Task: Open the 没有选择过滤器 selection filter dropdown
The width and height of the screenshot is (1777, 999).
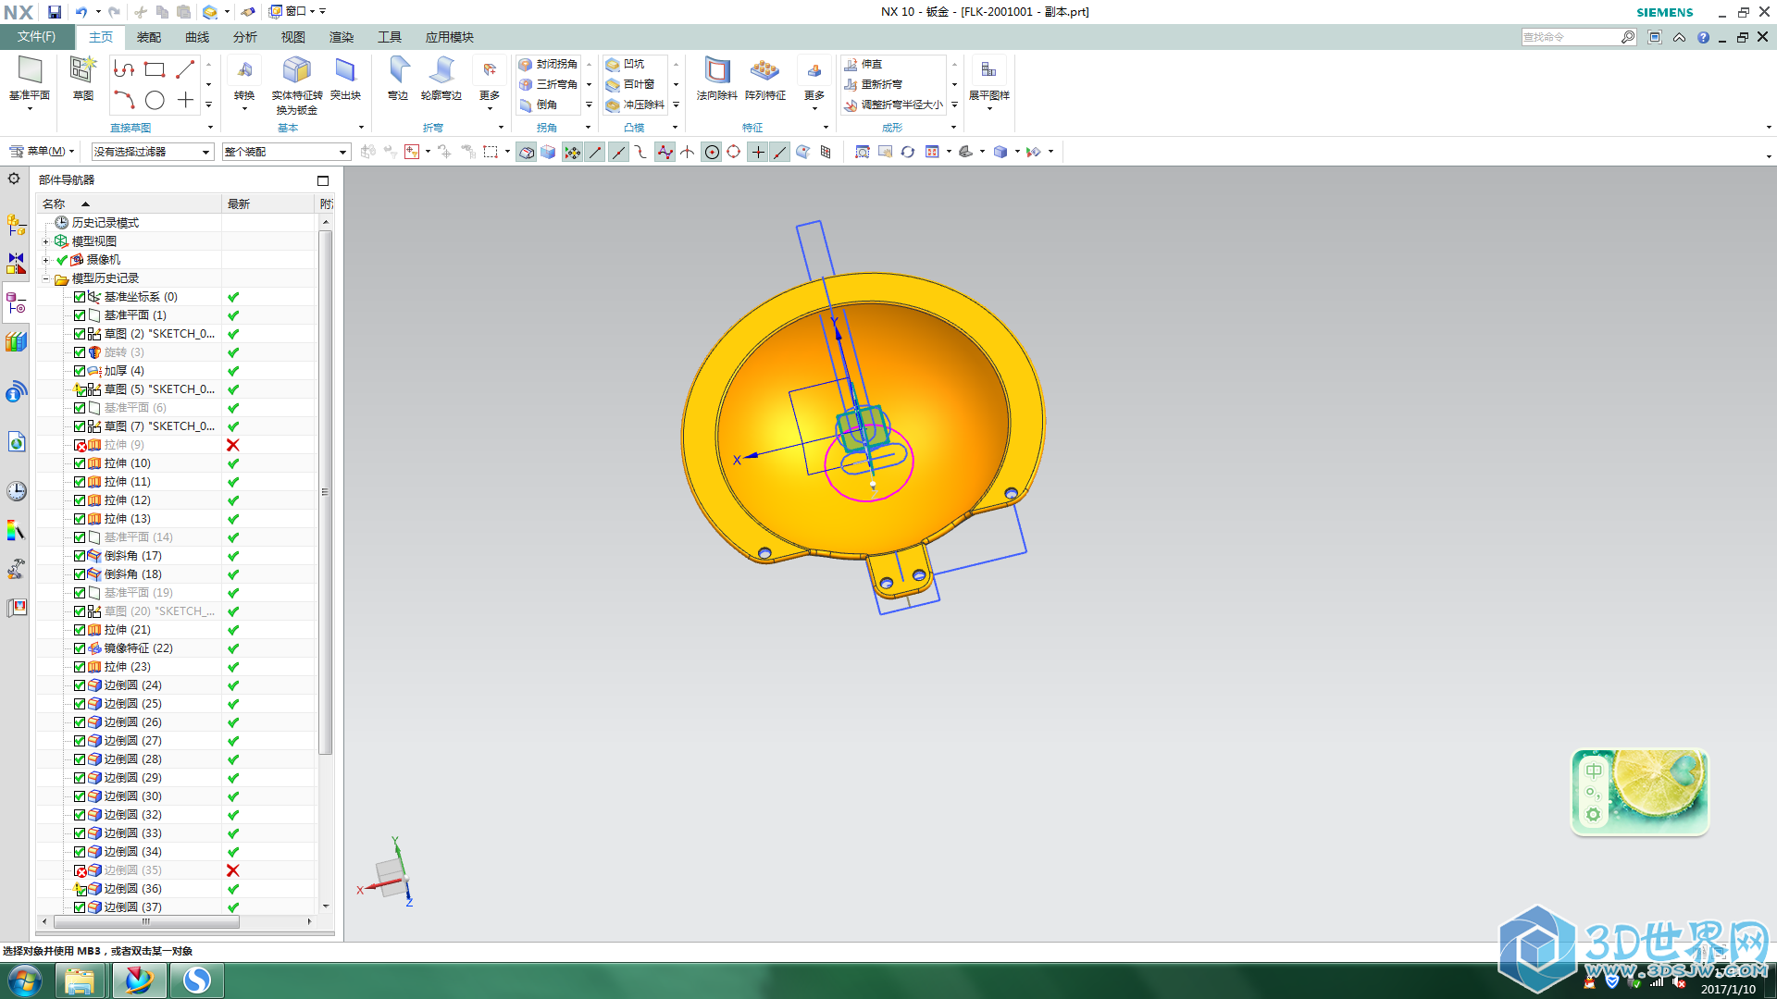Action: pos(153,152)
